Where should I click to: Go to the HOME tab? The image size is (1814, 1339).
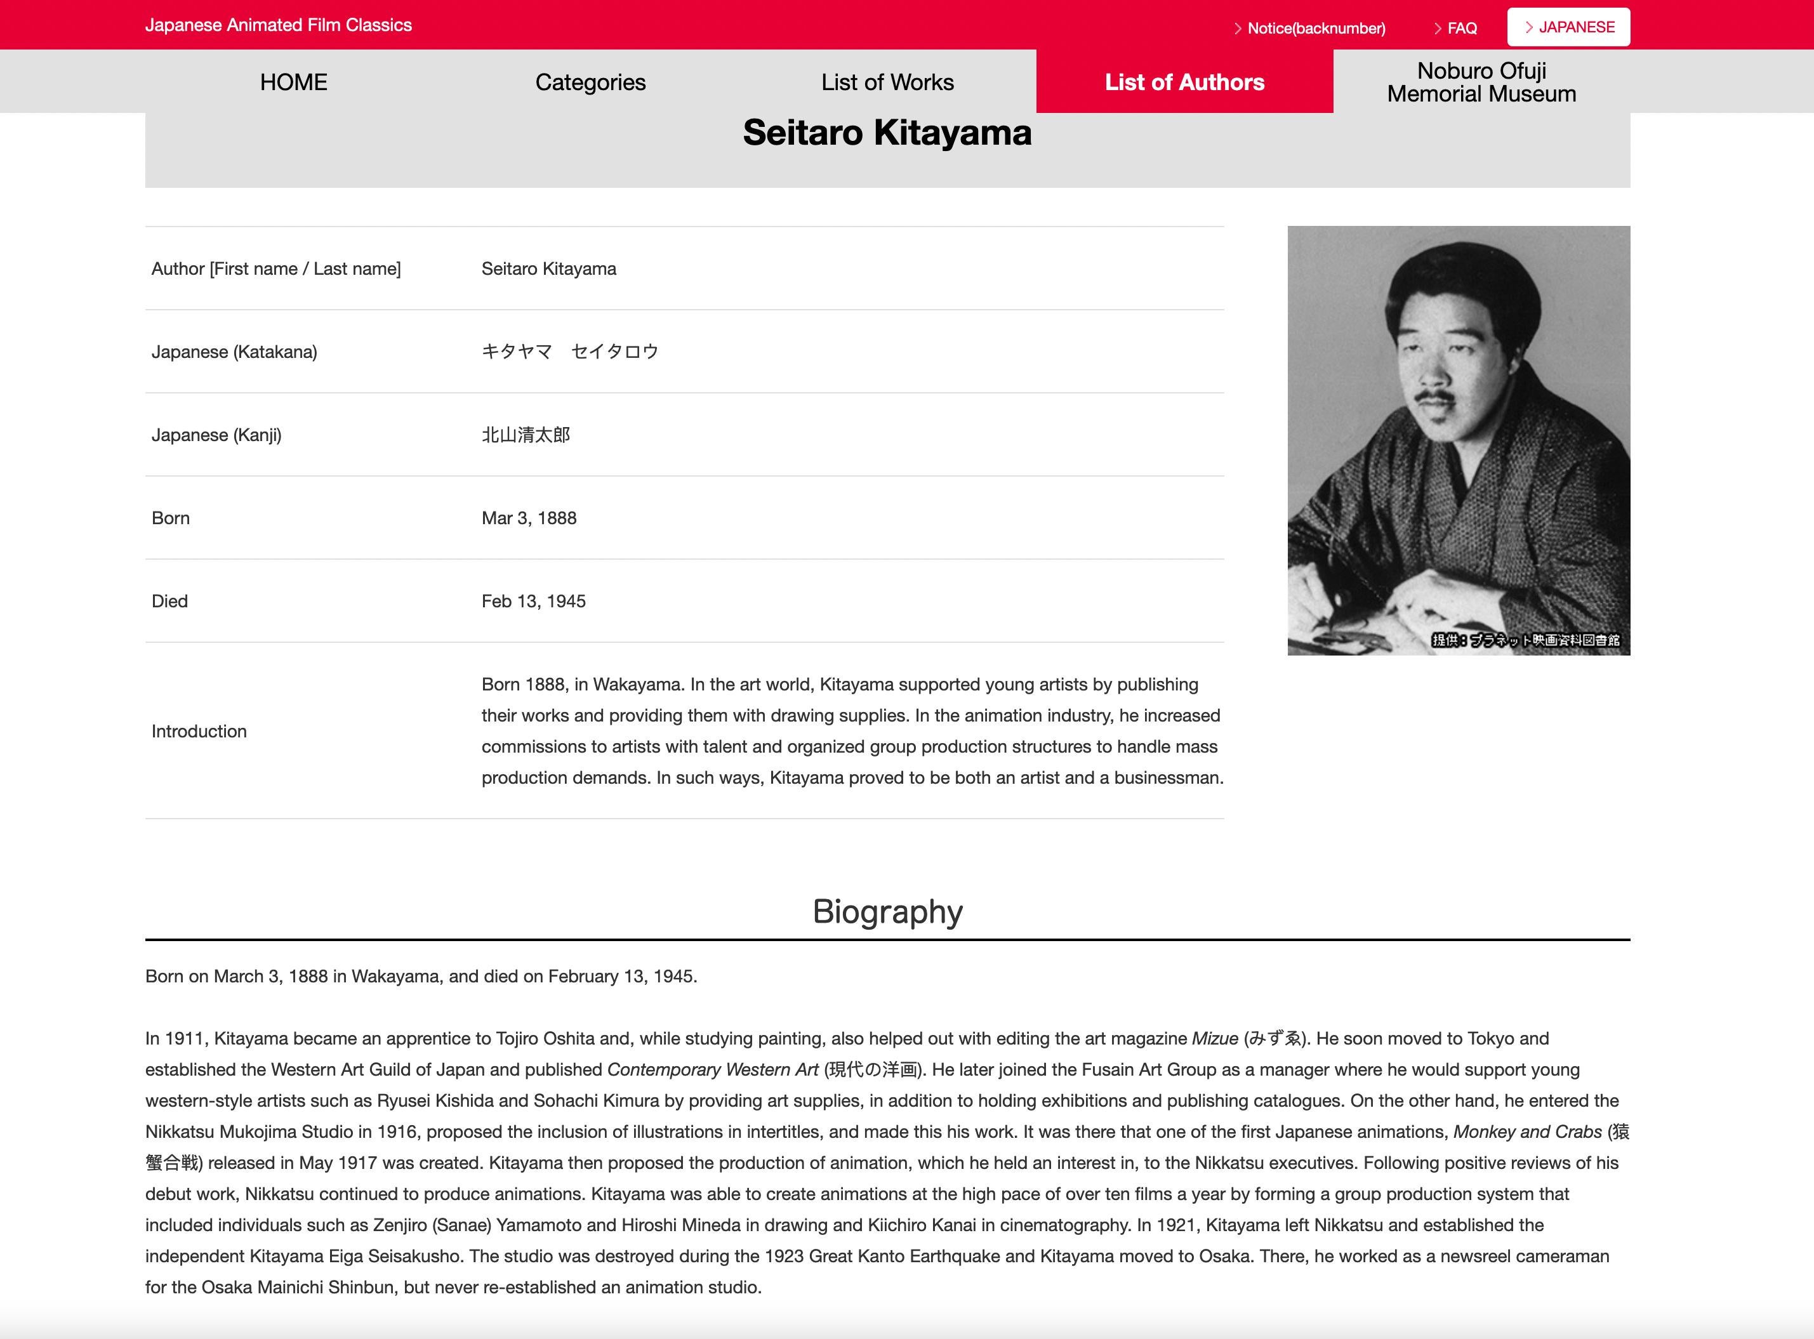click(x=293, y=82)
